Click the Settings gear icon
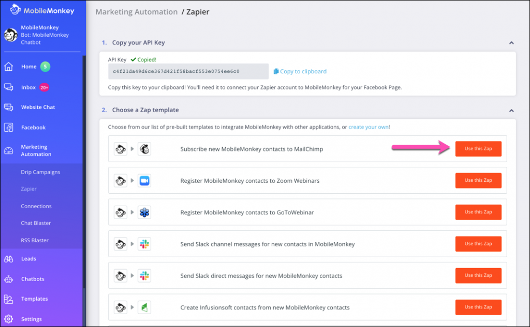The width and height of the screenshot is (530, 327). click(8, 319)
